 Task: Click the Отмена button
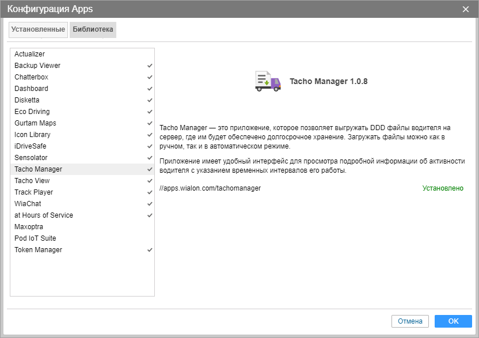[410, 321]
